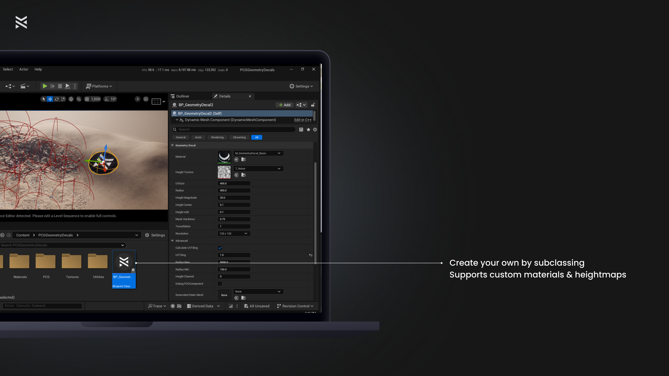Click the T_Noise height texture thumbnail

pos(224,172)
